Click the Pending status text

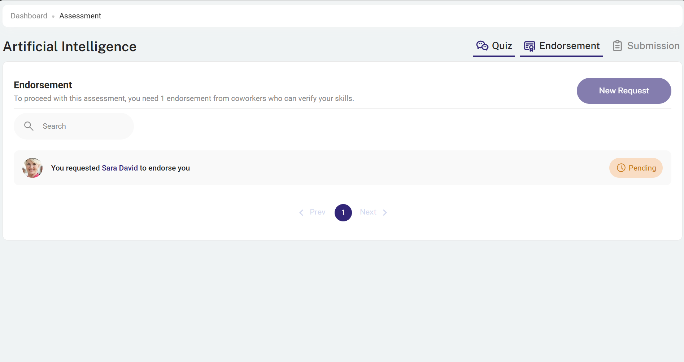point(642,168)
